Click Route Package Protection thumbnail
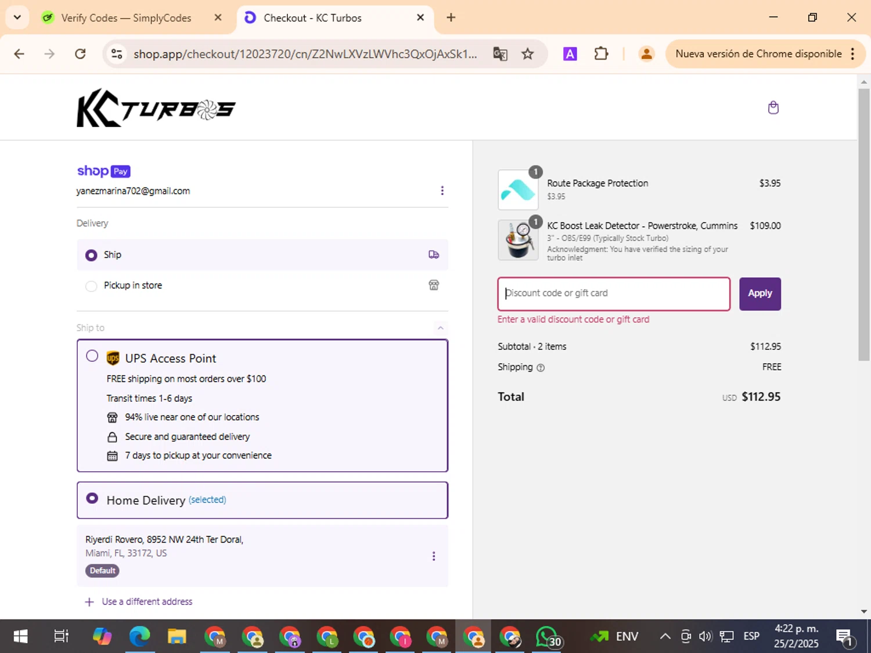 [x=518, y=190]
